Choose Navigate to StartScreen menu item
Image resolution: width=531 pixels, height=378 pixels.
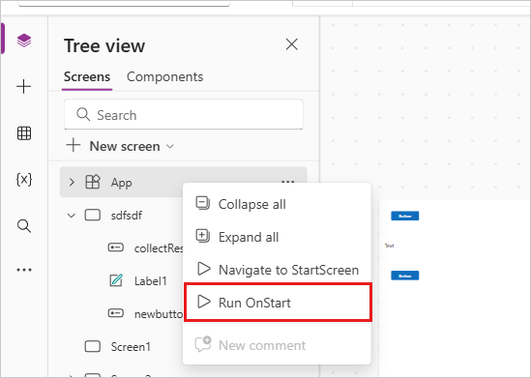277,270
